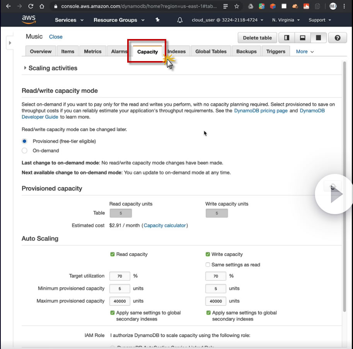353x349 pixels.
Task: Switch to the Indexes tab
Action: click(177, 51)
